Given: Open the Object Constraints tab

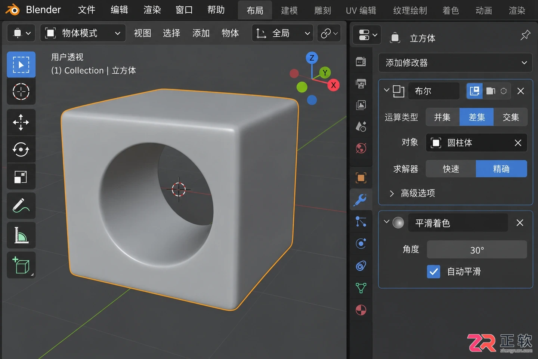Looking at the screenshot, I should pos(361,266).
